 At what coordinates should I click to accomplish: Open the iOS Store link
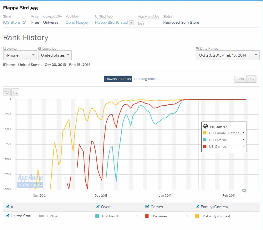(12, 22)
